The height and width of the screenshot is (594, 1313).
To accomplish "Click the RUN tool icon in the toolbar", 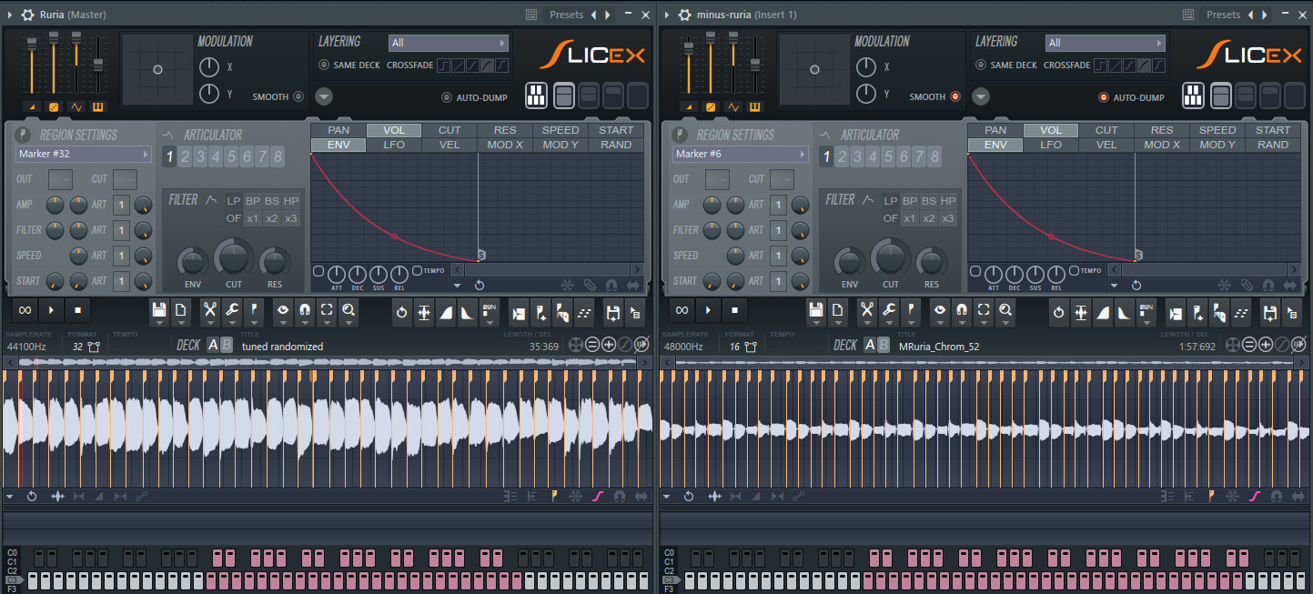I will click(490, 312).
